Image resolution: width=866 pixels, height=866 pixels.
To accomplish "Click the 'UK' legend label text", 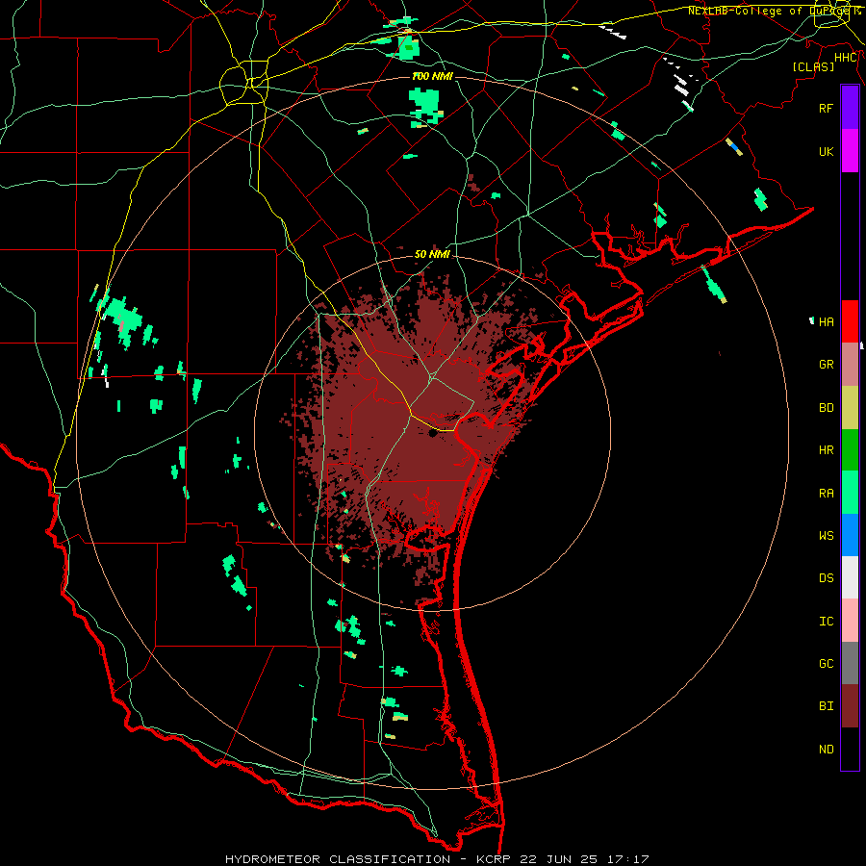I will point(826,151).
